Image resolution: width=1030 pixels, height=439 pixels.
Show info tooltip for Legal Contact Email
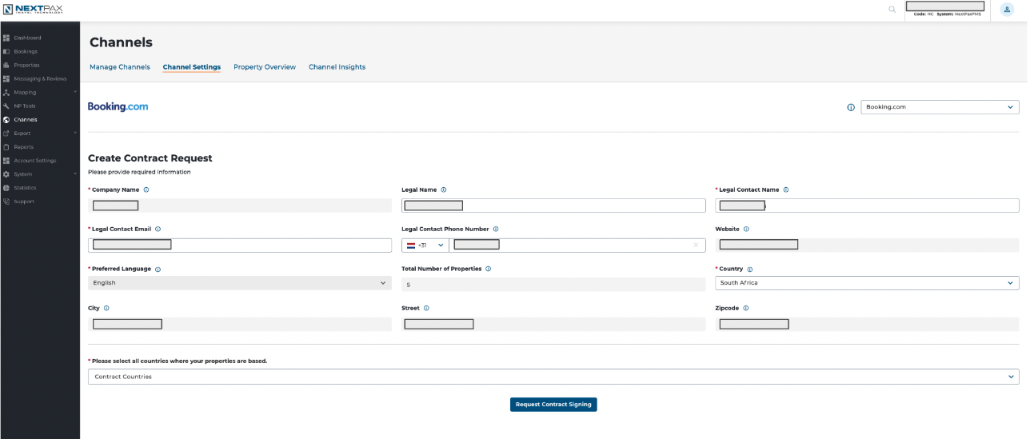click(158, 229)
